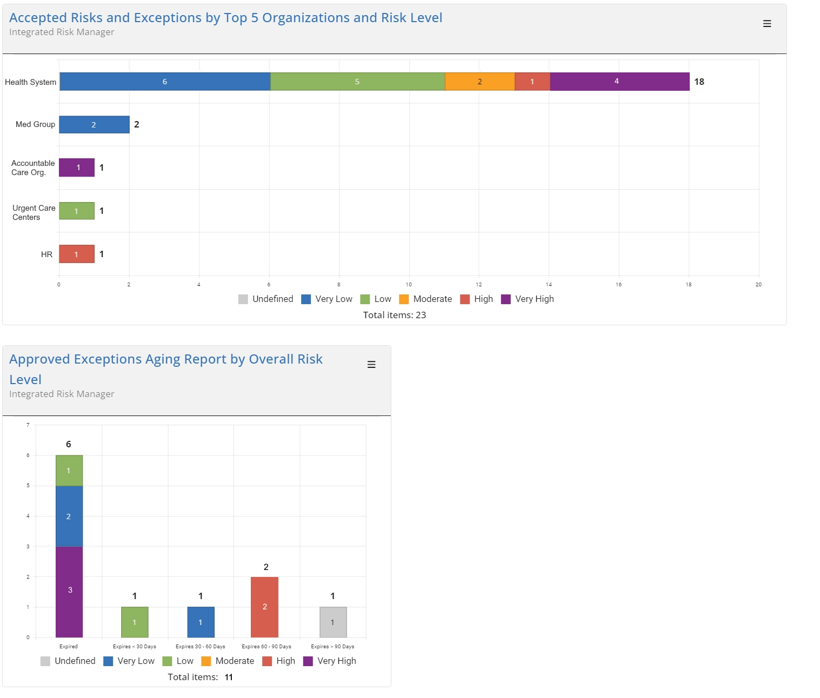
Task: Toggle the Very Low legend item in the aging report
Action: [x=129, y=661]
